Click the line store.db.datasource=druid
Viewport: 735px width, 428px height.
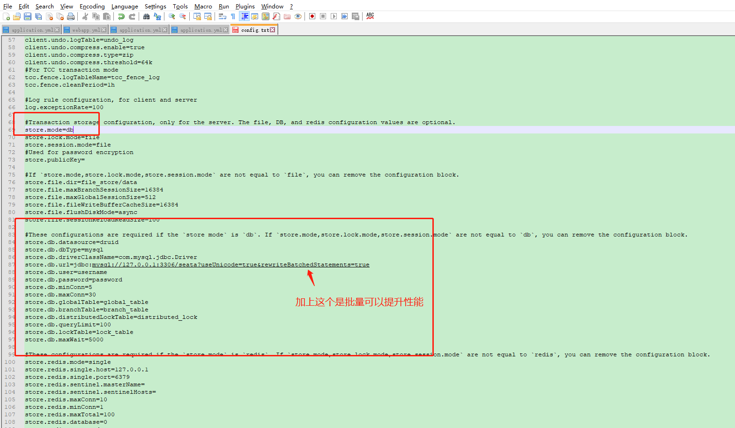click(72, 242)
